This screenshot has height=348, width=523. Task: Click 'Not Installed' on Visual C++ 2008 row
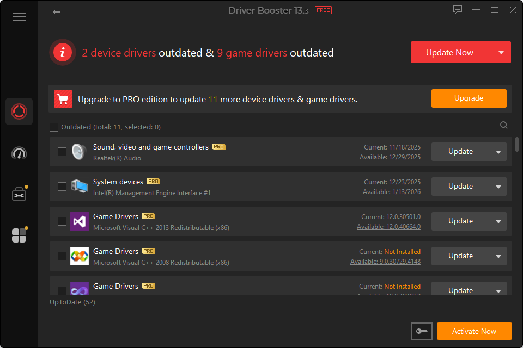pyautogui.click(x=402, y=252)
